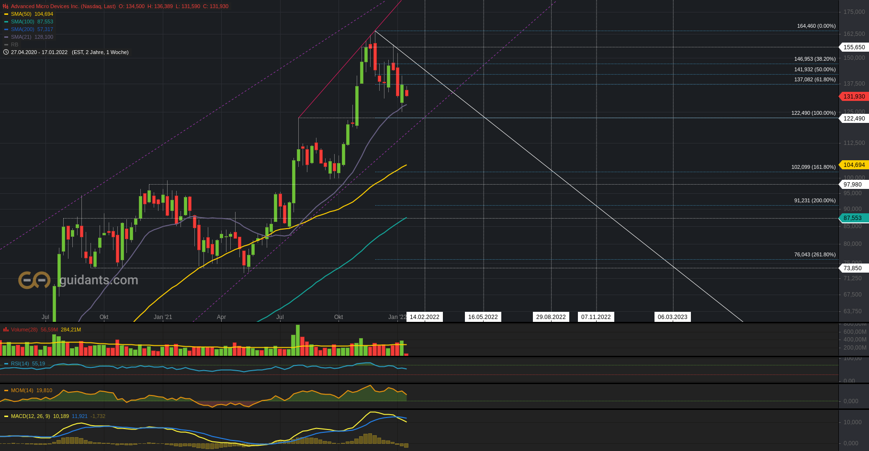Image resolution: width=869 pixels, height=451 pixels.
Task: Select the 141,932 (50.00%) Fibonacci label
Action: pos(815,69)
